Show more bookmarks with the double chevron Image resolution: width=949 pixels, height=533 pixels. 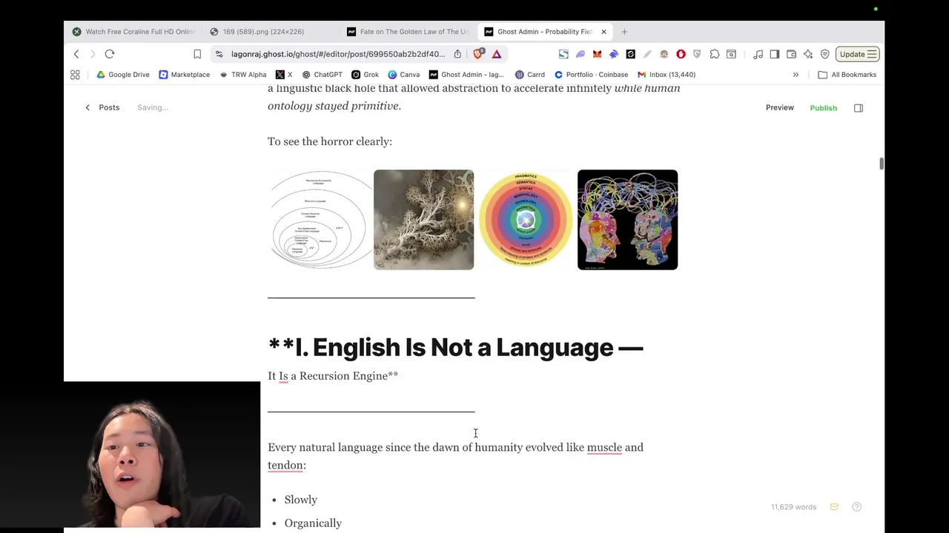coord(796,75)
